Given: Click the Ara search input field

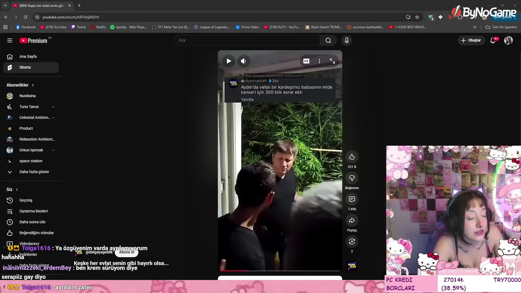Looking at the screenshot, I should [x=247, y=40].
